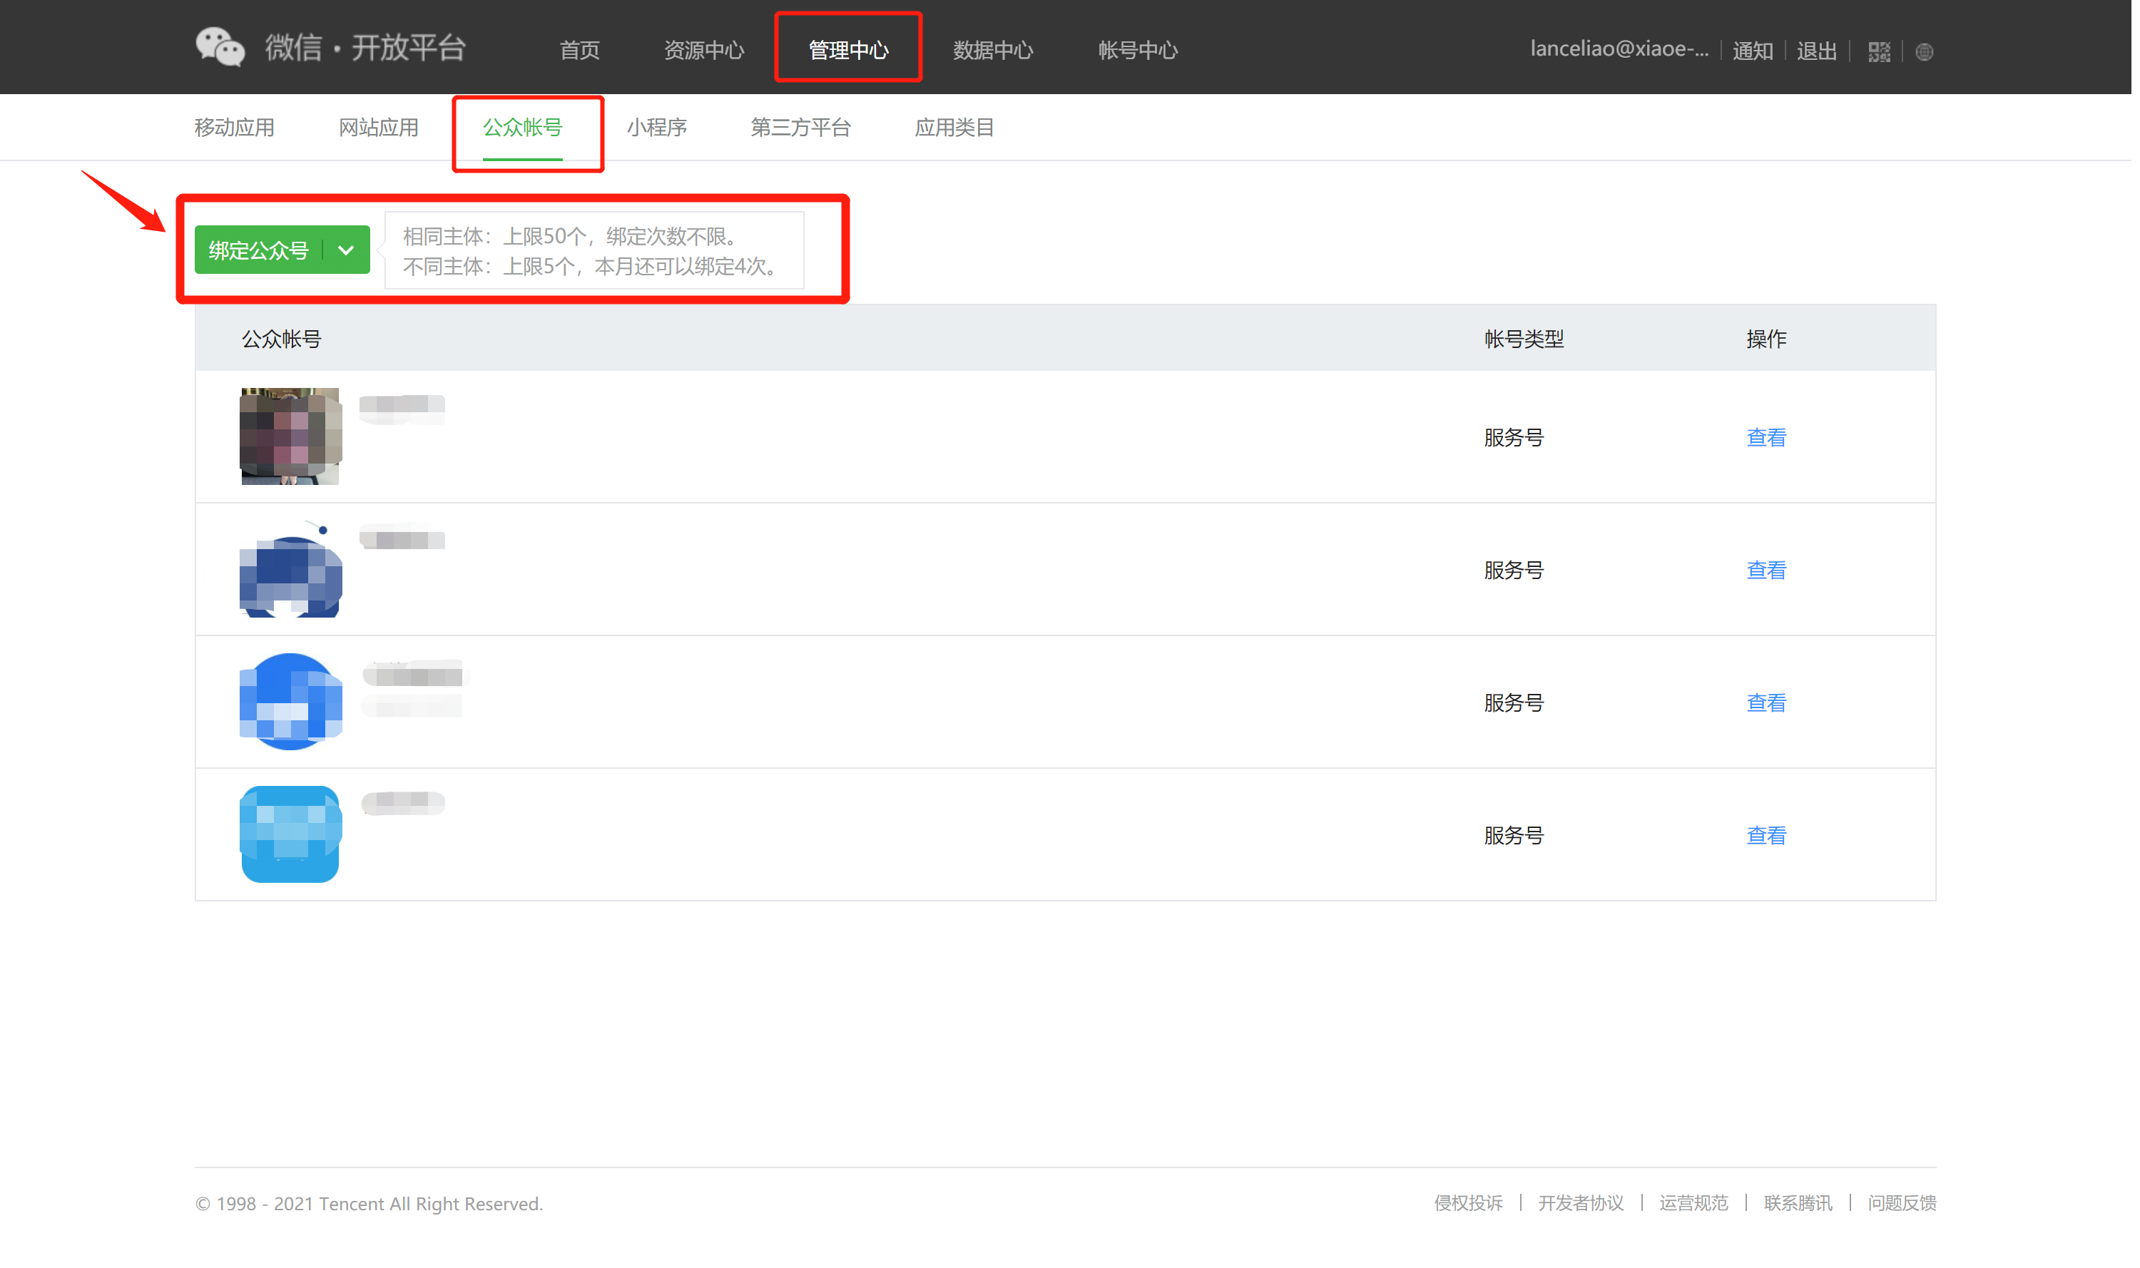Open 问题反馈 footer link

1910,1208
